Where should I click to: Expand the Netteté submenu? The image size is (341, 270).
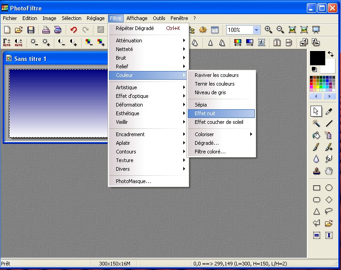[149, 49]
